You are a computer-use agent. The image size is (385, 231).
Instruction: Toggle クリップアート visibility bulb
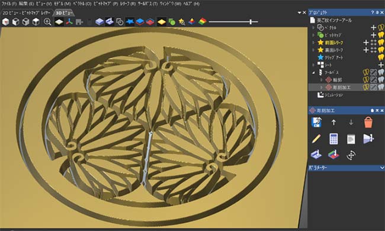381,57
